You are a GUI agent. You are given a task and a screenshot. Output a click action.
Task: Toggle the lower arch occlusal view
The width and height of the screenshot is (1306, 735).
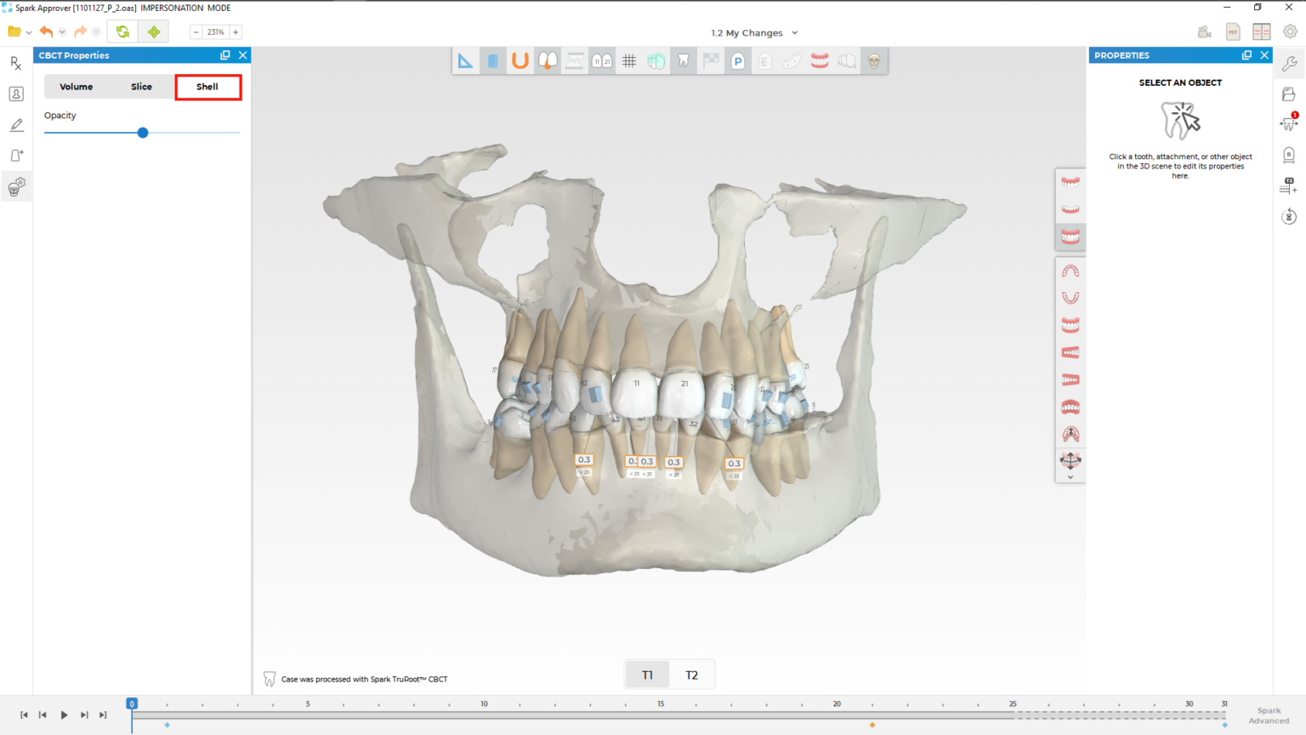click(x=1070, y=297)
